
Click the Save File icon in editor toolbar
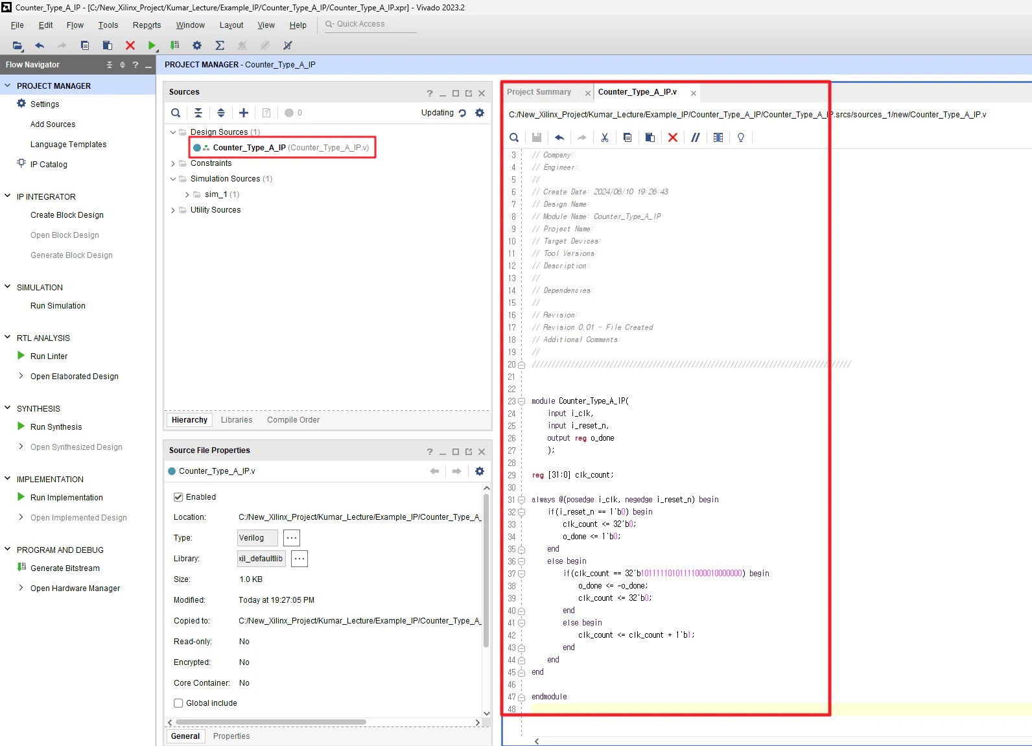click(x=537, y=137)
